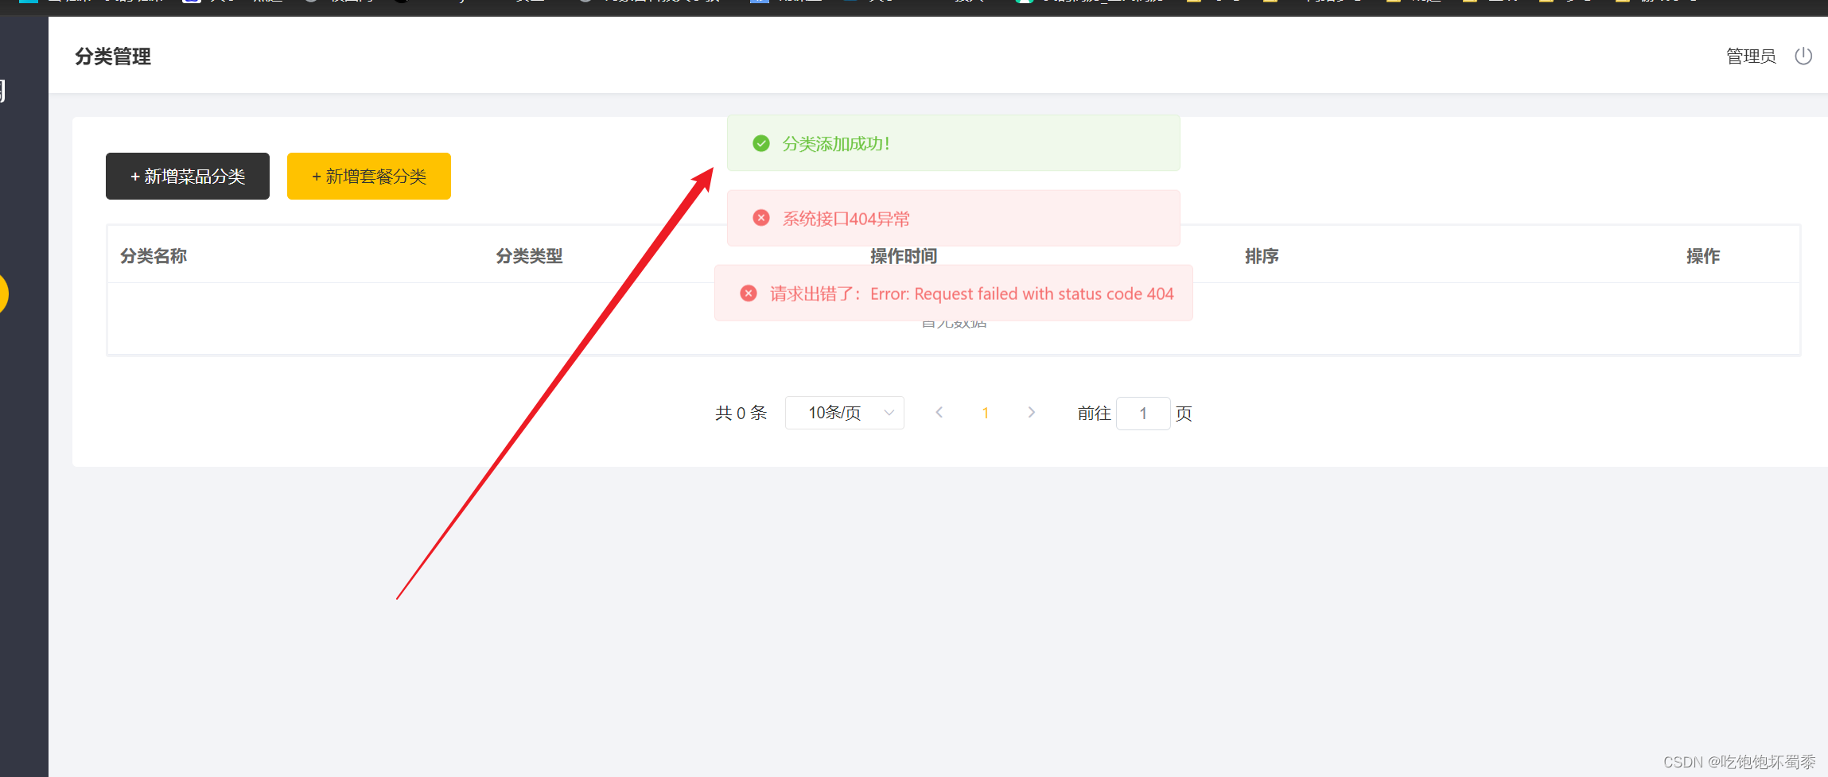Open the 10条/页 page size dropdown

click(x=844, y=412)
